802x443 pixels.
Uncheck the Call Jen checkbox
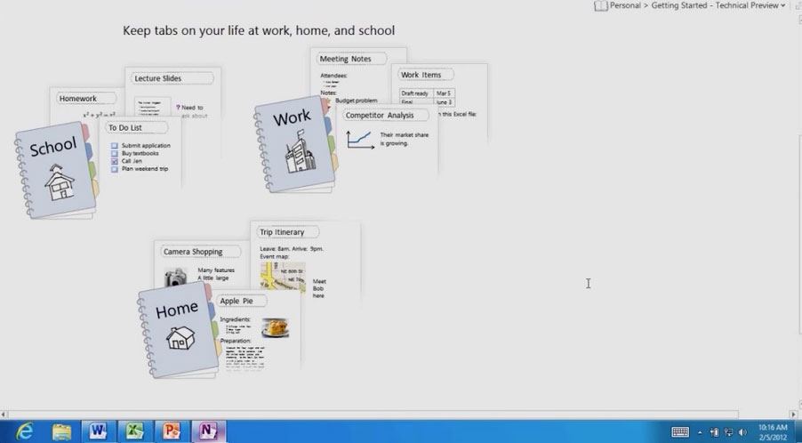(115, 161)
